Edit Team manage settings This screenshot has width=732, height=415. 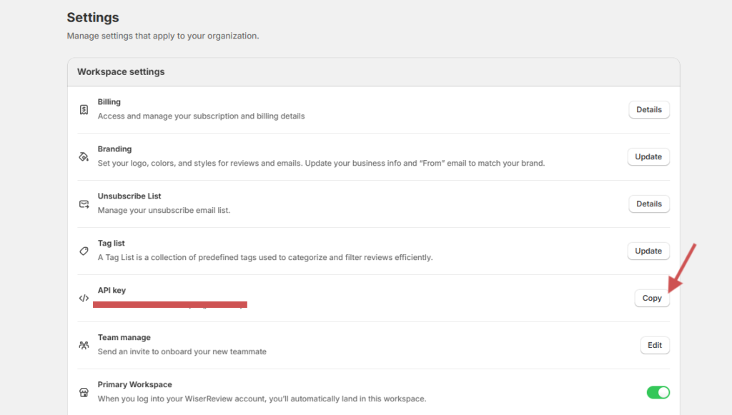click(654, 346)
